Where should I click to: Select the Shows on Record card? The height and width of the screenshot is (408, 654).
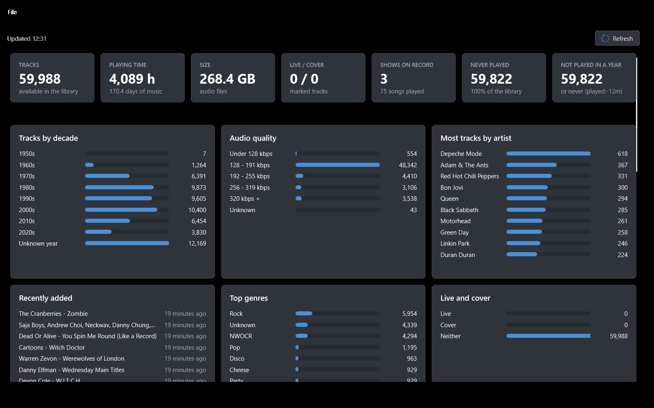(414, 78)
